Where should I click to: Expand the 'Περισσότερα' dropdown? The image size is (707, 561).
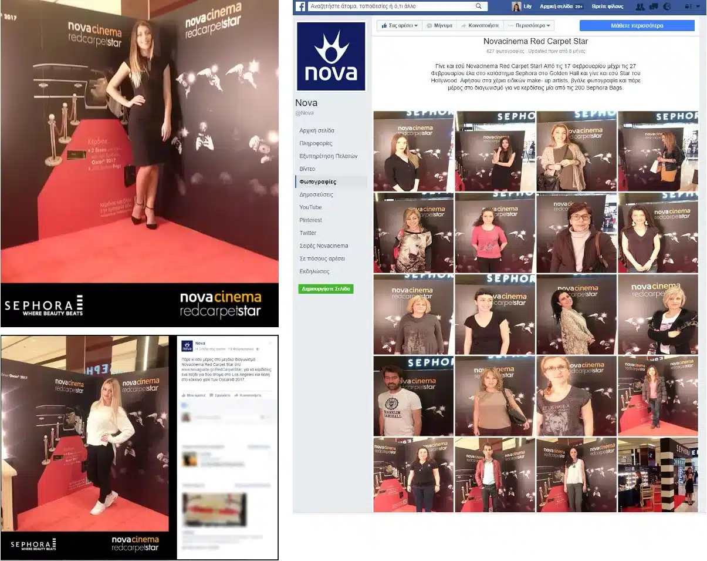529,26
